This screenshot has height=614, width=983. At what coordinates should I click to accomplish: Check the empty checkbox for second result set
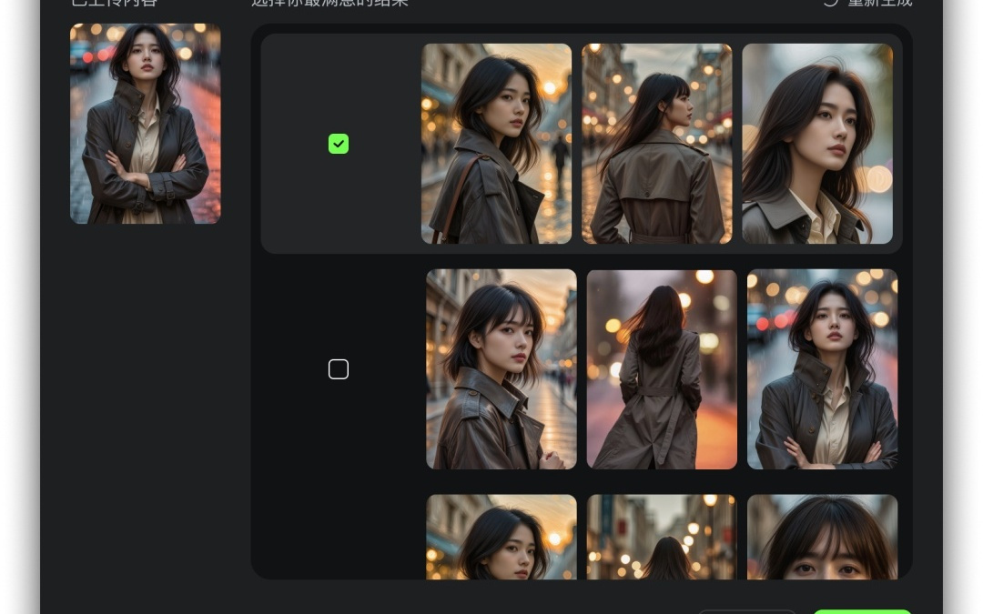coord(339,369)
